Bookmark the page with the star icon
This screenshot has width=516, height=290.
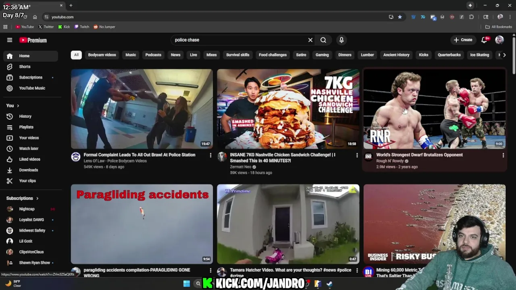point(400,17)
